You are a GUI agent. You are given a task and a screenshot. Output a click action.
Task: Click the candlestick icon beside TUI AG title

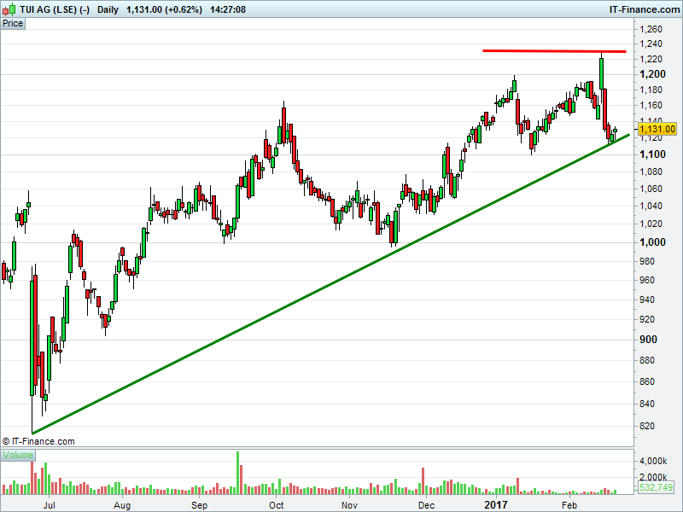(9, 9)
